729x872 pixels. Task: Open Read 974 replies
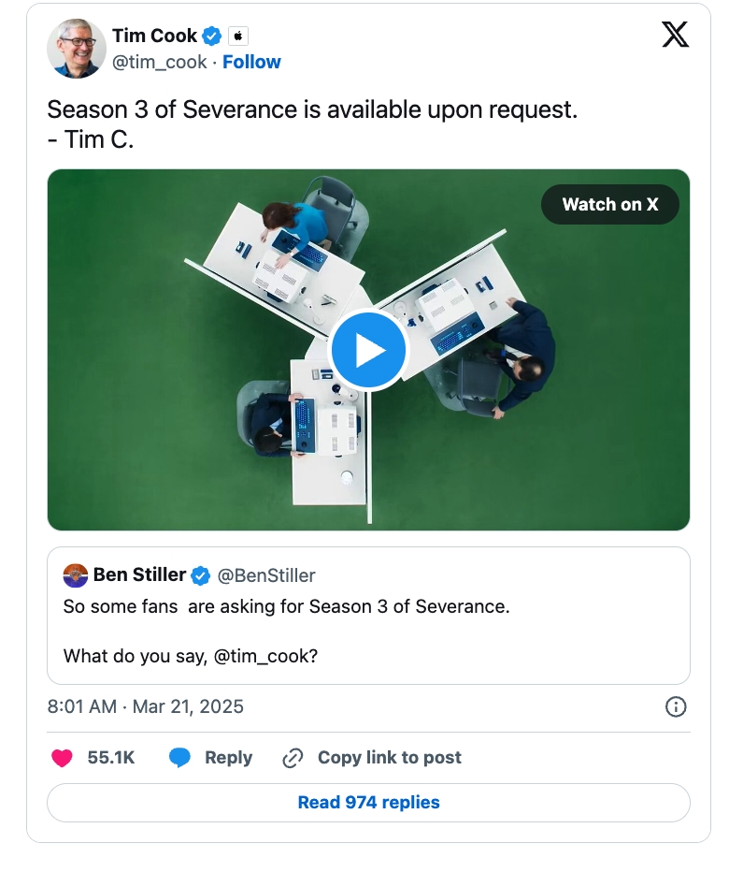[x=368, y=802]
